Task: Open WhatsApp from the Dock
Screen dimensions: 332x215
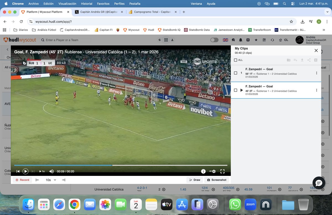Action: click(235, 205)
